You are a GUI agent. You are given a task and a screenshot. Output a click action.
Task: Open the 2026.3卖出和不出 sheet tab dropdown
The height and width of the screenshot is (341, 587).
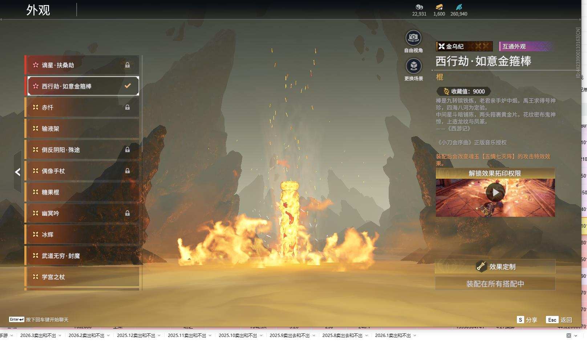click(60, 336)
